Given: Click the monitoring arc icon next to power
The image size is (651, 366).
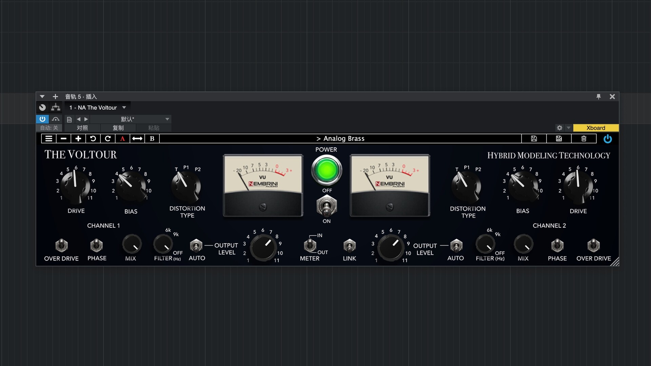Looking at the screenshot, I should pyautogui.click(x=56, y=119).
